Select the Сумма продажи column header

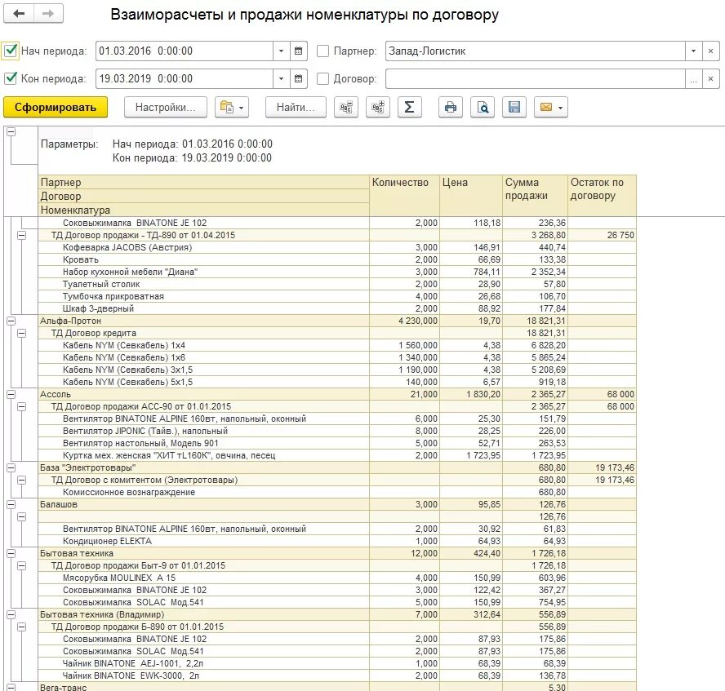pyautogui.click(x=535, y=195)
